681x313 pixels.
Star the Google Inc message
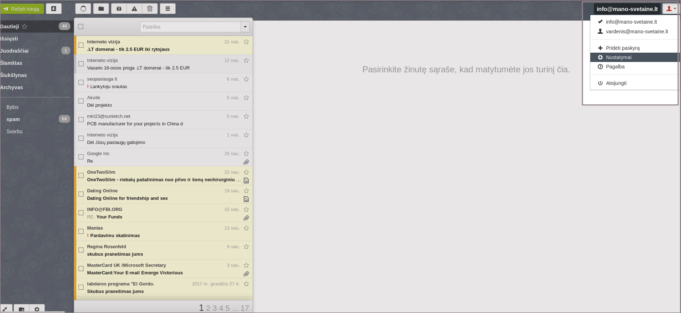[x=246, y=154]
